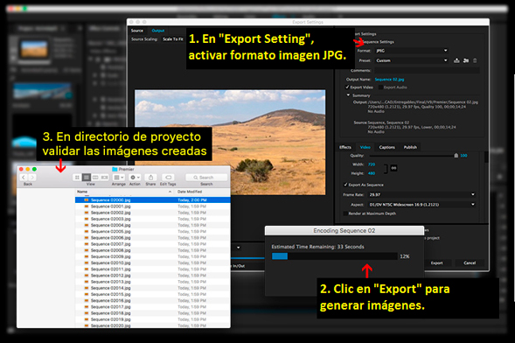Click the Height value 480
The image size is (515, 343).
(372, 173)
